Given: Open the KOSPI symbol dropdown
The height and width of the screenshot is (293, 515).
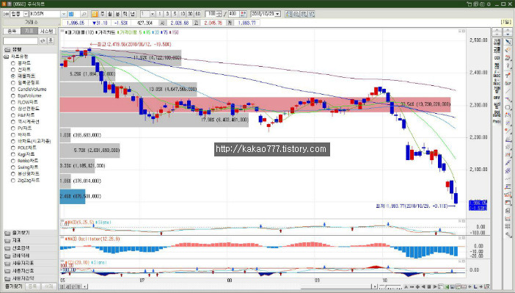Looking at the screenshot, I should (x=64, y=14).
